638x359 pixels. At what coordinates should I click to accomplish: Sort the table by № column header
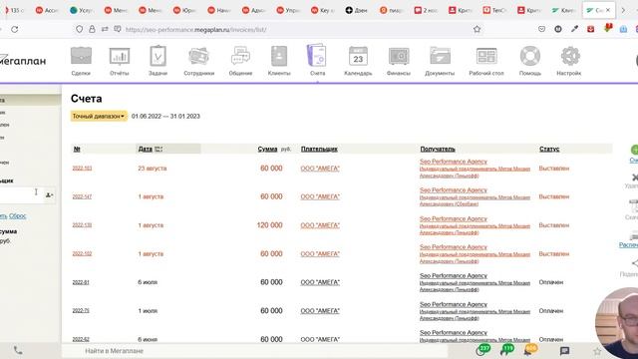(x=77, y=149)
